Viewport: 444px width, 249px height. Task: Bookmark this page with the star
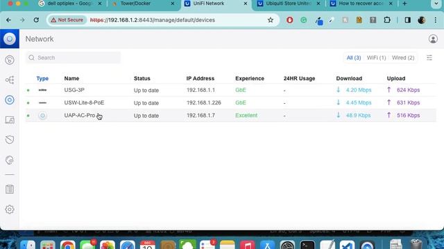271,20
